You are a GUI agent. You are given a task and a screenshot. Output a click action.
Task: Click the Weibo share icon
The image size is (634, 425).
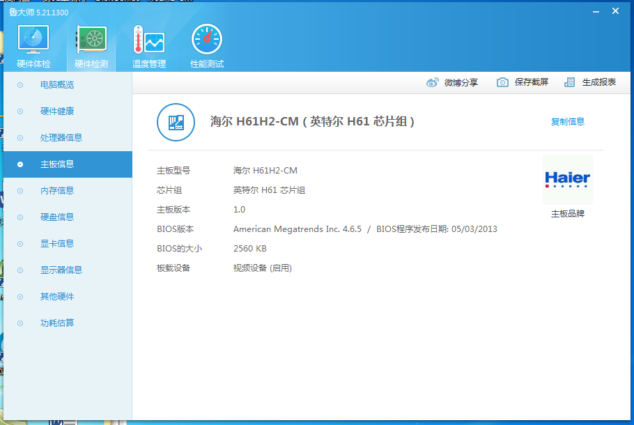[432, 82]
